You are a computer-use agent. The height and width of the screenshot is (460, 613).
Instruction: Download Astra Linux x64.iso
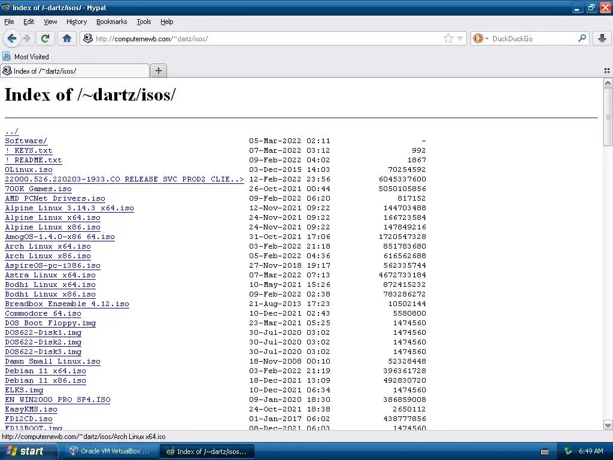pos(50,275)
